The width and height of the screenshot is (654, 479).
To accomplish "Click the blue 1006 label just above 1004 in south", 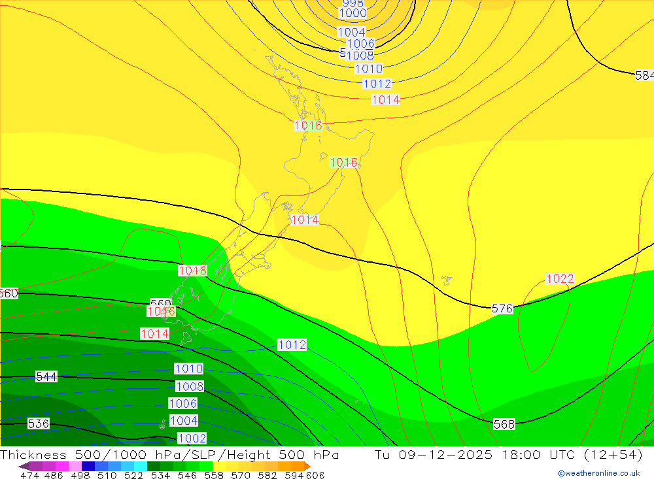I will 182,403.
